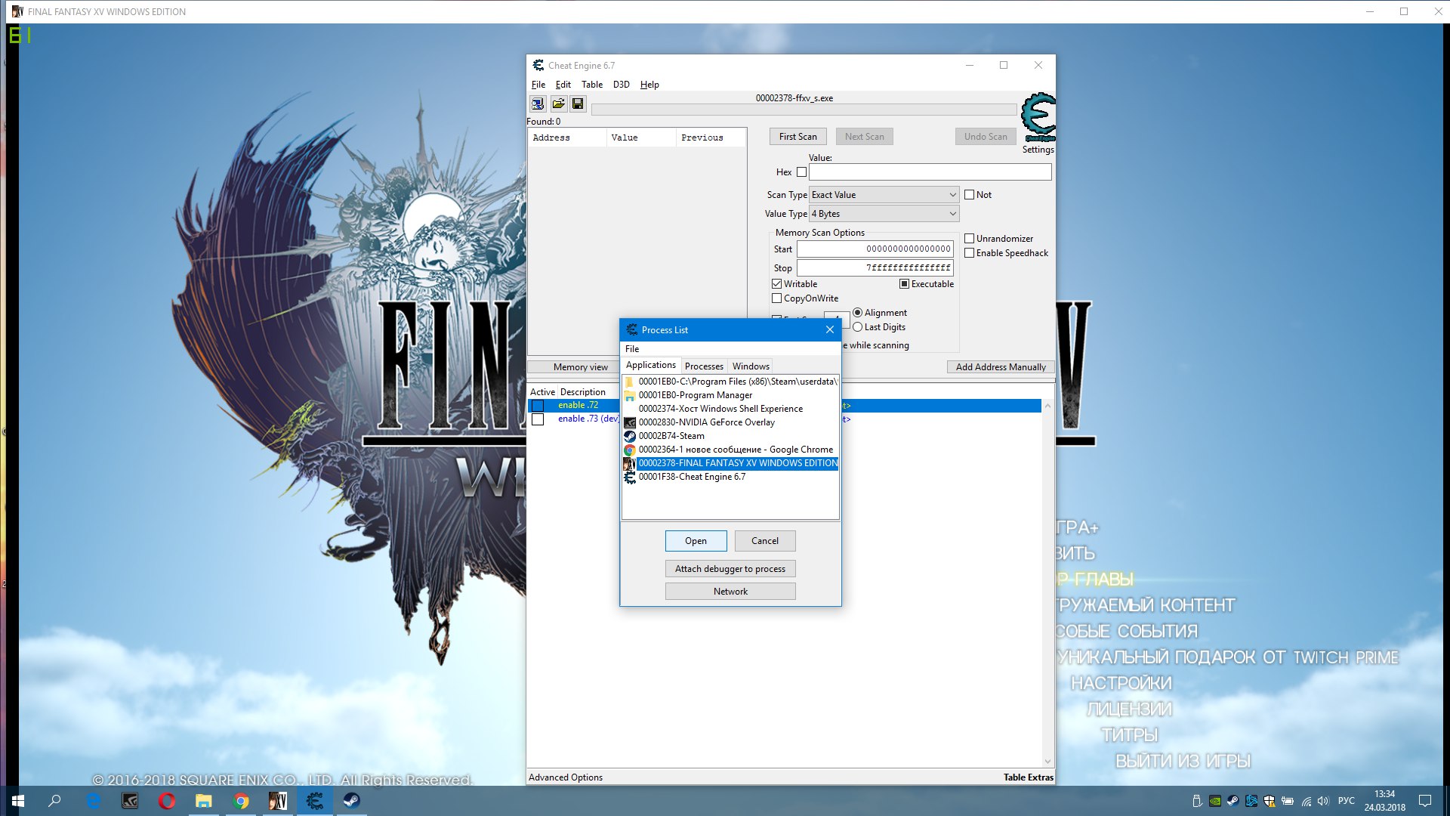Click the Battle.net system tray icon
The height and width of the screenshot is (816, 1450).
click(1251, 801)
